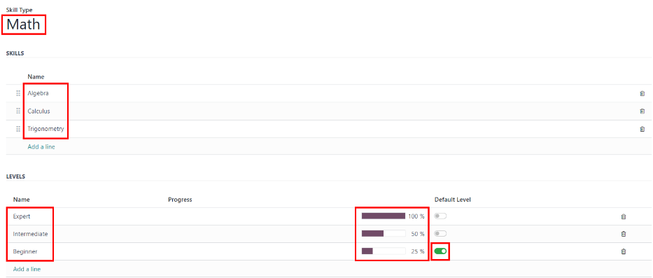Click the drag handle beside Algebra

coord(18,93)
